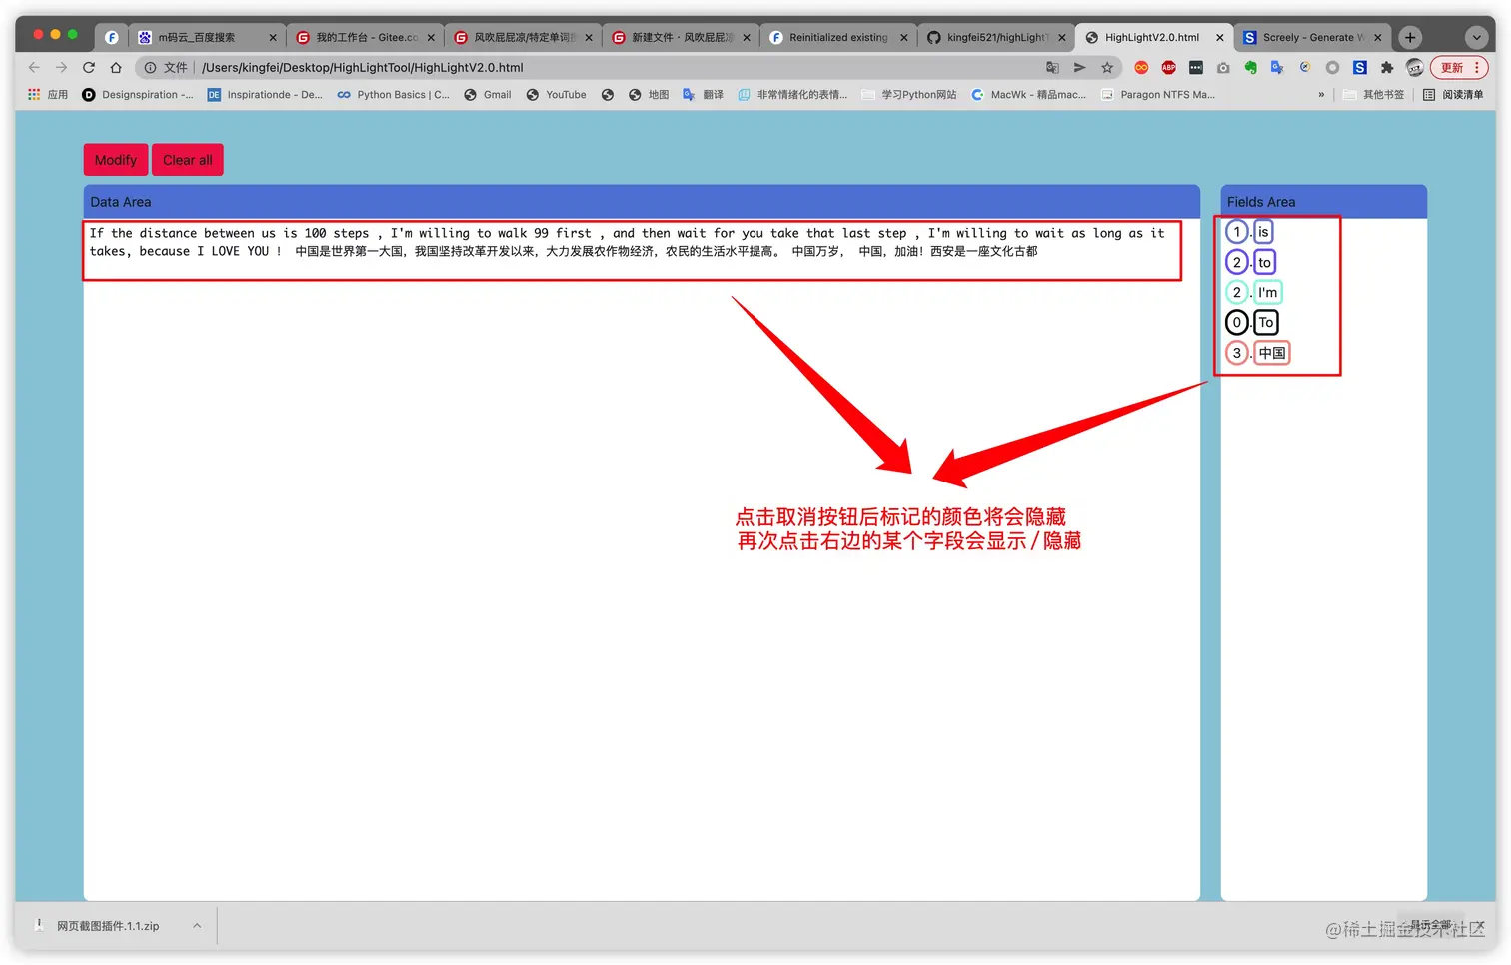This screenshot has width=1511, height=965.
Task: Open the Gmail bookmark
Action: (488, 94)
